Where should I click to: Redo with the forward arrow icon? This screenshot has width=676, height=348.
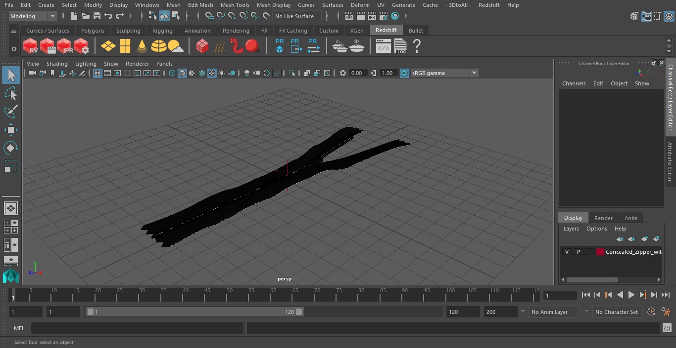tap(119, 16)
